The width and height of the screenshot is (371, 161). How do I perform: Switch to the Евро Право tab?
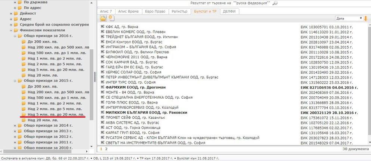[x=155, y=11]
